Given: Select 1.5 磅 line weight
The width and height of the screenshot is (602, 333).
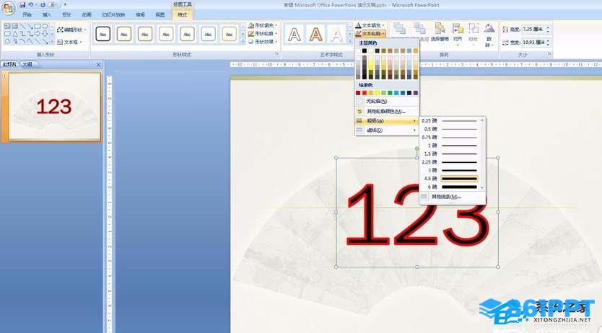Looking at the screenshot, I should (450, 154).
